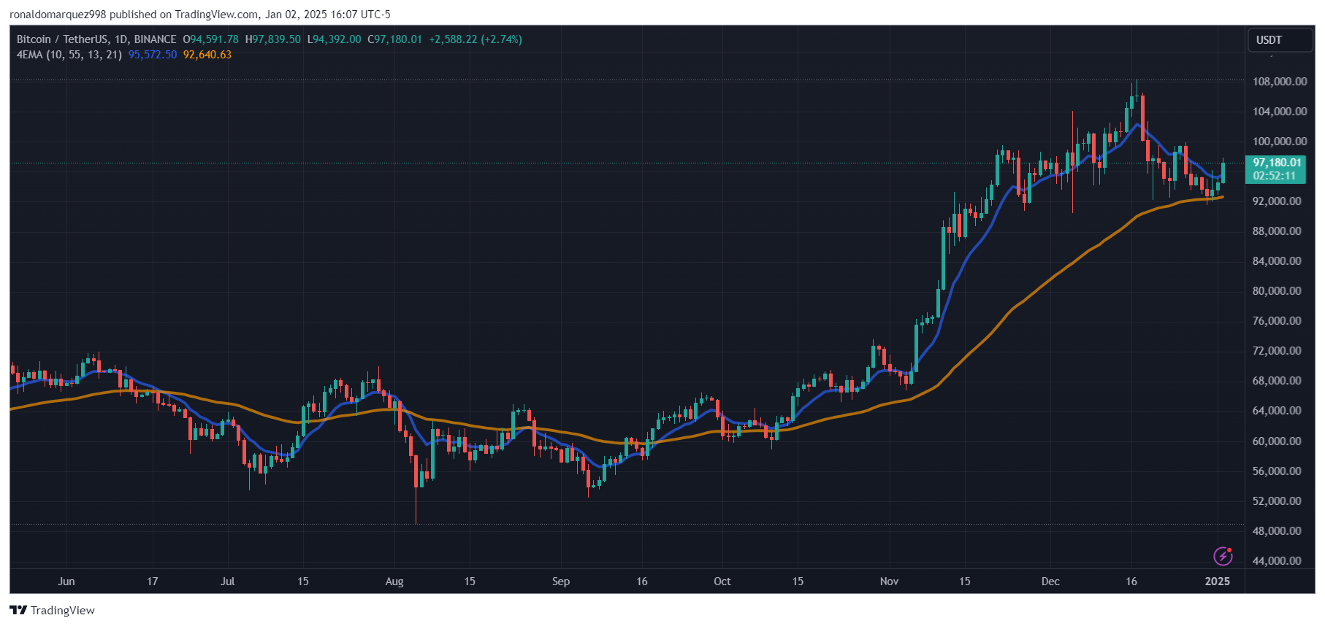Select the Bitcoin / TetherUS symbol title

pos(62,39)
